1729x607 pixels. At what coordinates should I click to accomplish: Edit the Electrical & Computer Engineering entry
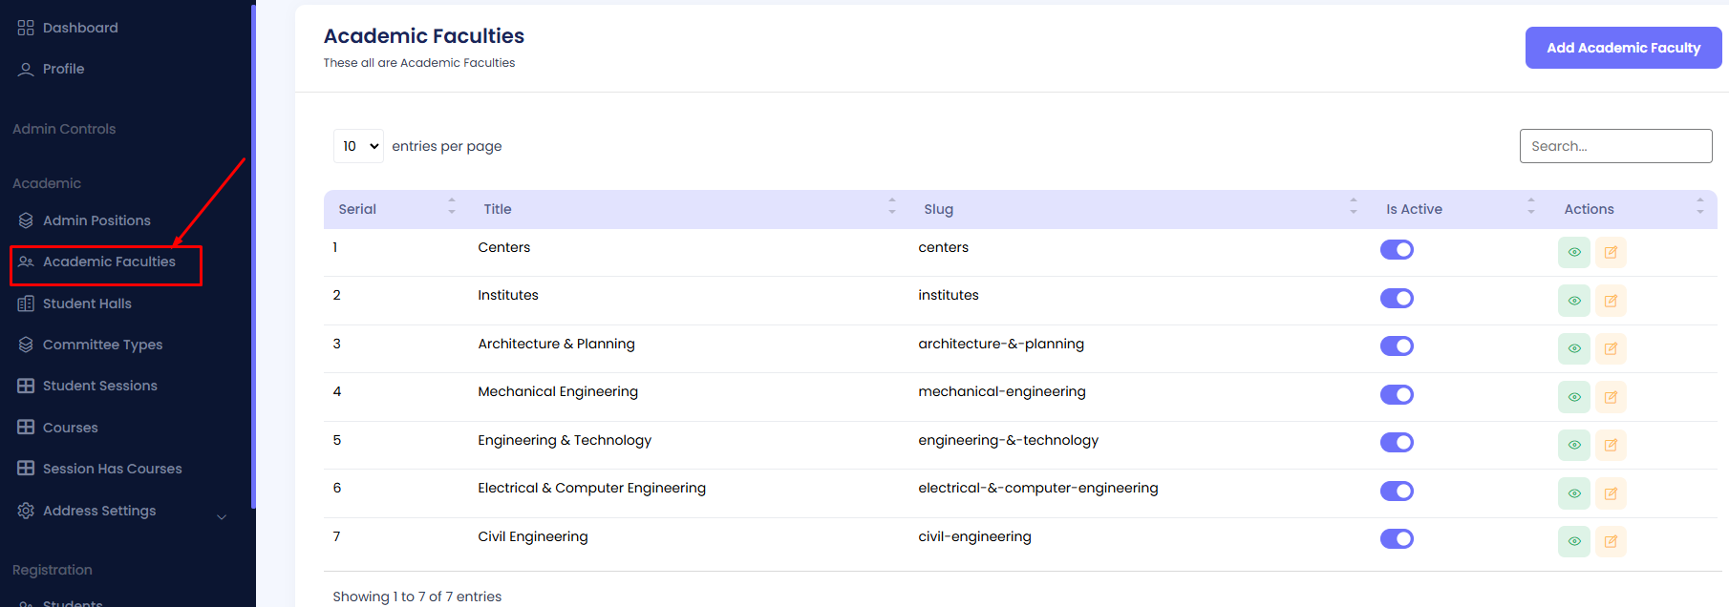pyautogui.click(x=1611, y=493)
